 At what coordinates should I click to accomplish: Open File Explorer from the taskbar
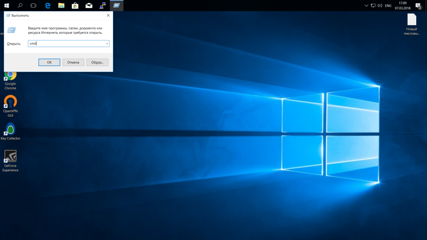click(61, 5)
